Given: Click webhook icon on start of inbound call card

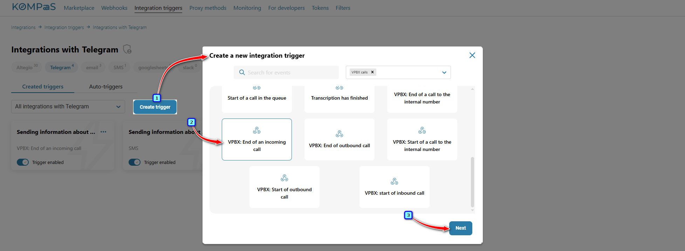Looking at the screenshot, I should [395, 181].
